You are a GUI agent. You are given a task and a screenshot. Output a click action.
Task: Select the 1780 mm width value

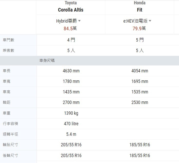tap(71, 81)
